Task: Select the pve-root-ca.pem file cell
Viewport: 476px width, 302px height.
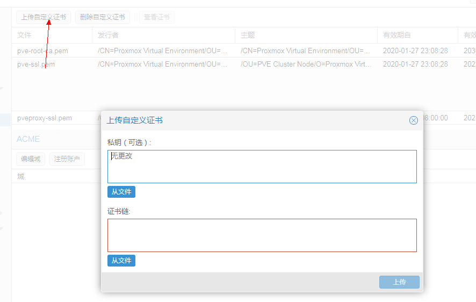Action: (x=52, y=51)
